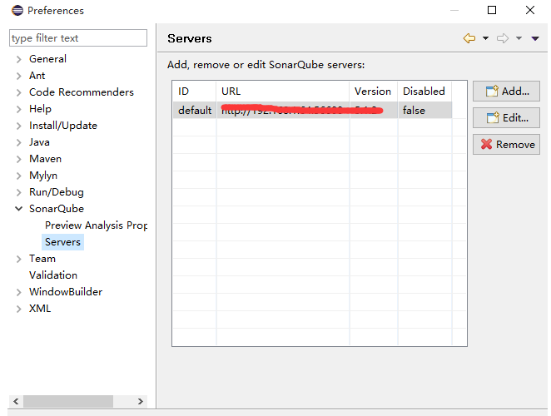Select Java in the preferences tree
This screenshot has width=551, height=416.
click(x=39, y=142)
